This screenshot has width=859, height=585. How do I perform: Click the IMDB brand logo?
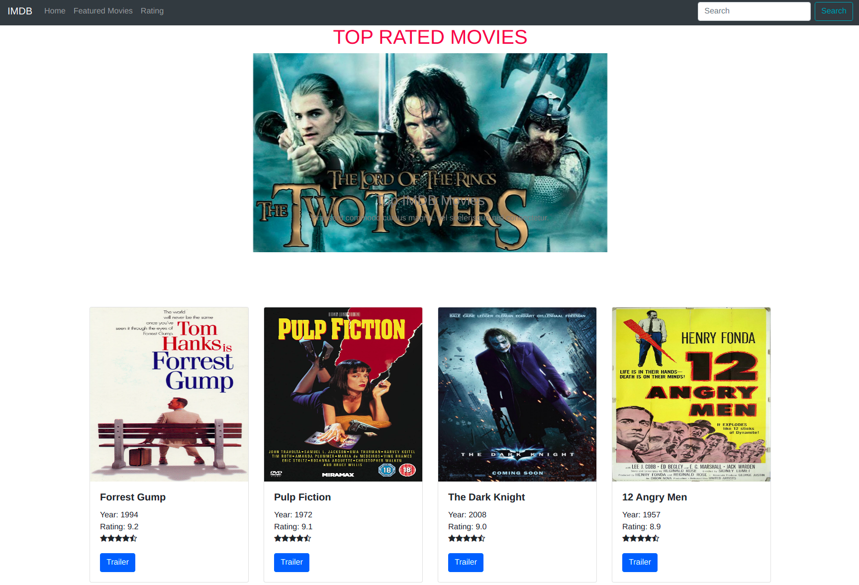point(20,11)
